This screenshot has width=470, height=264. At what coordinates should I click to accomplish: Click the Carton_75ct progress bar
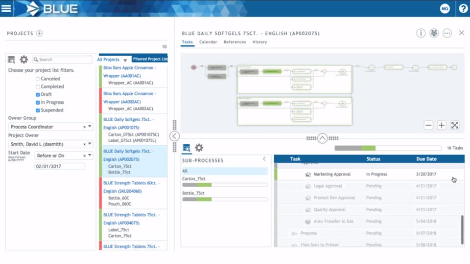(x=225, y=185)
